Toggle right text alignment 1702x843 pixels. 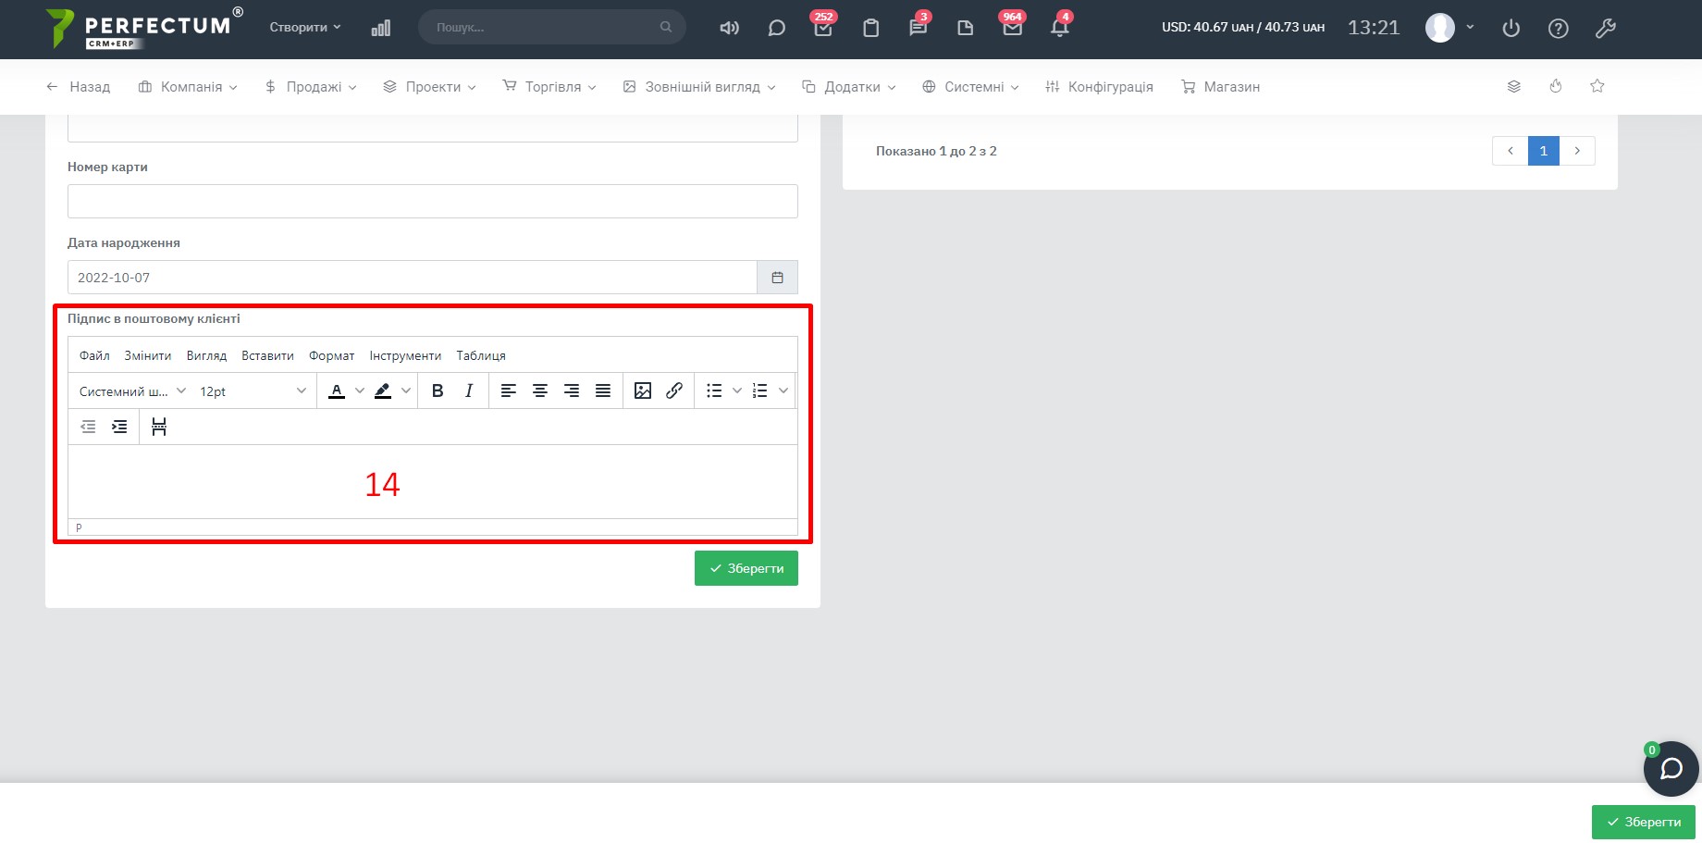(572, 391)
